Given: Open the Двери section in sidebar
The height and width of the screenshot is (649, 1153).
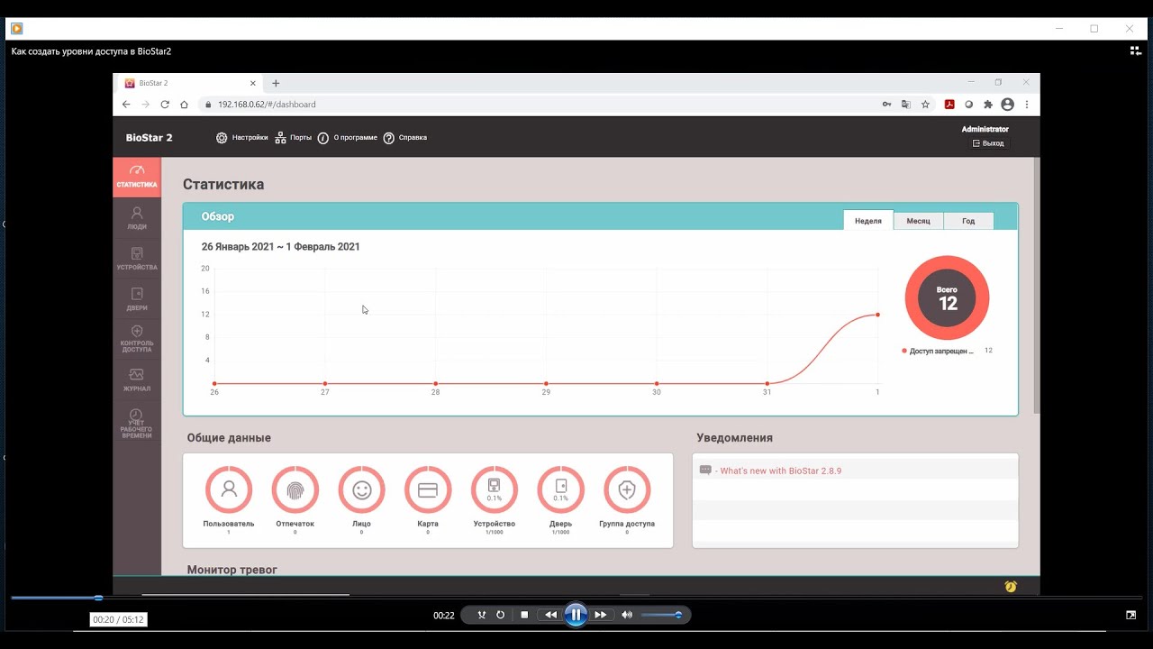Looking at the screenshot, I should 137,299.
